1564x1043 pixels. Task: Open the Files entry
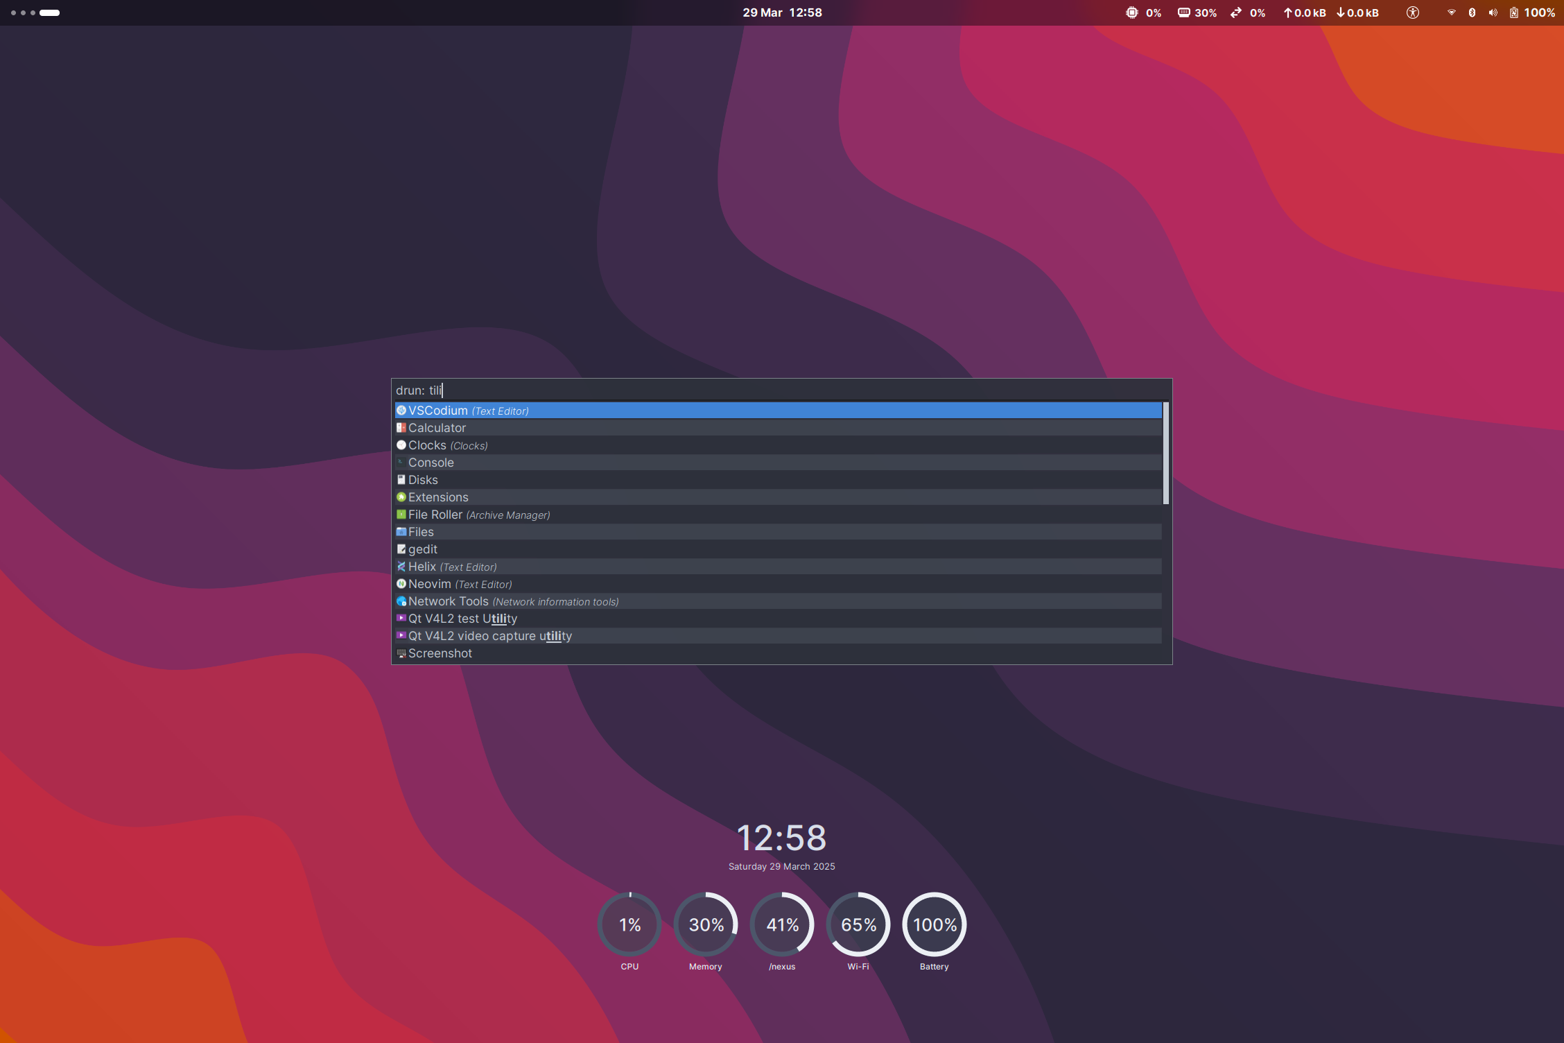point(778,532)
